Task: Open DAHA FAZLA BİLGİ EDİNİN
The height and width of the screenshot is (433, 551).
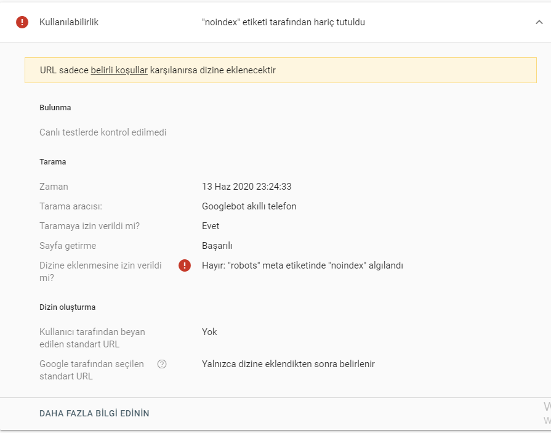Action: 94,413
